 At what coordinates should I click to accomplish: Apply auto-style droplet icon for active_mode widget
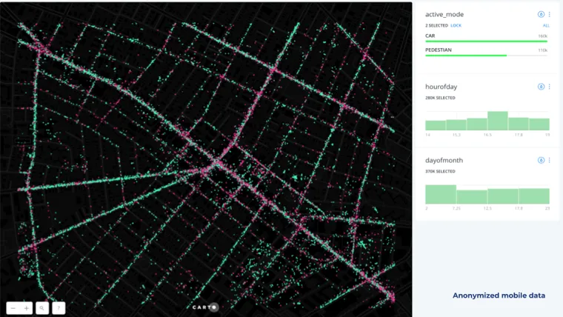(541, 14)
